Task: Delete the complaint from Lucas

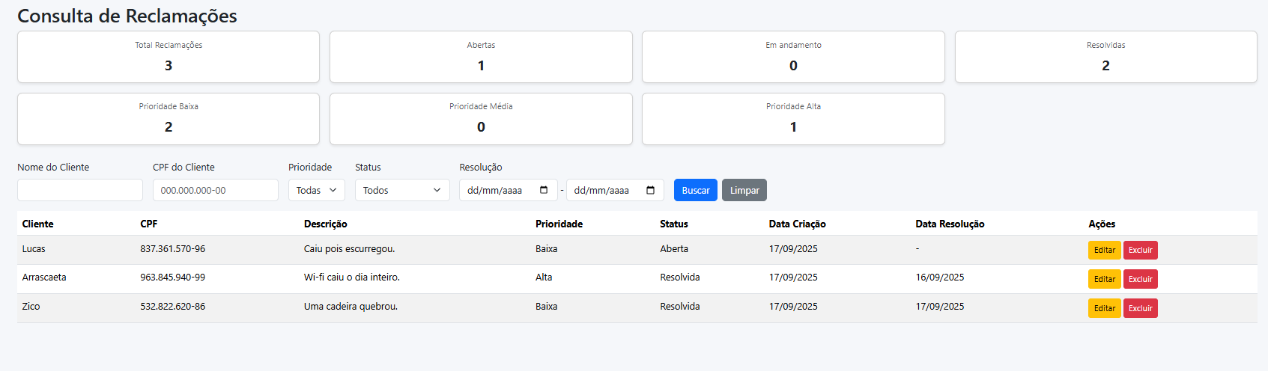Action: tap(1141, 250)
